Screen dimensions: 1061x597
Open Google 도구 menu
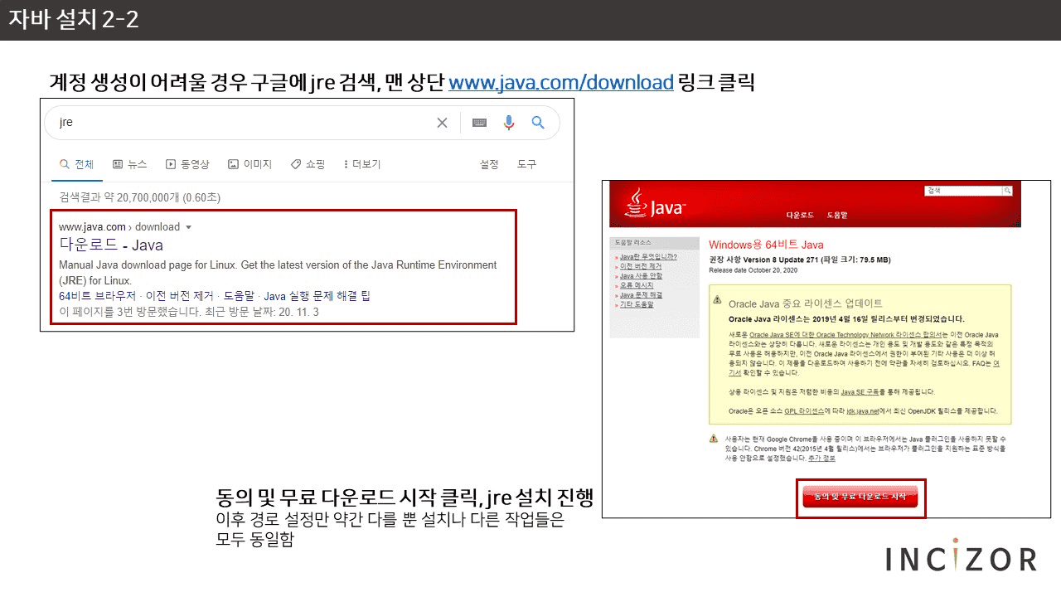click(x=527, y=164)
